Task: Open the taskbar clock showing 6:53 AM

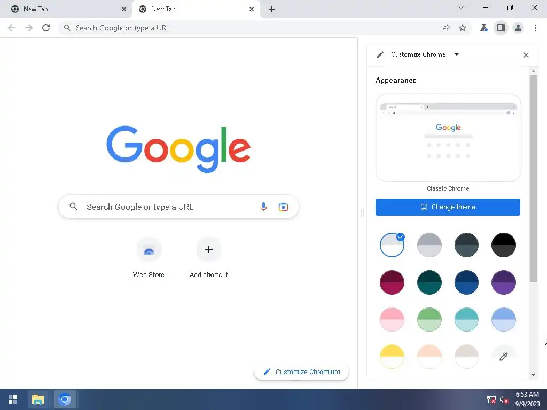Action: pyautogui.click(x=527, y=399)
